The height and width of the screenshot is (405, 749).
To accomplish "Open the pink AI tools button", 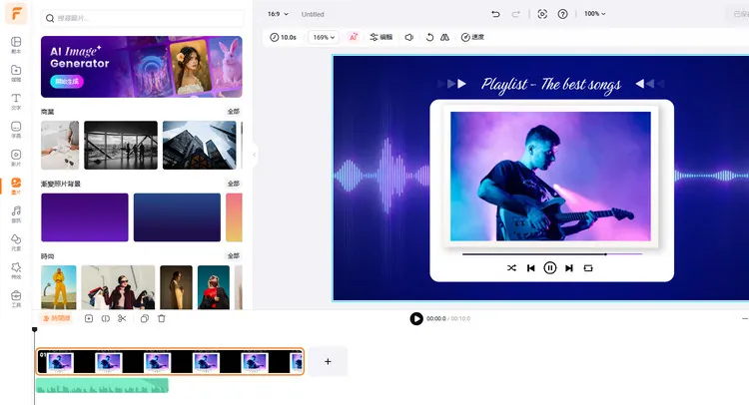I will 353,37.
